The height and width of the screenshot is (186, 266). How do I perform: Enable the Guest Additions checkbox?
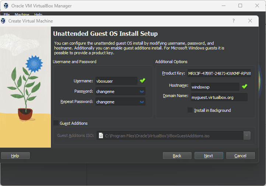click(56, 123)
